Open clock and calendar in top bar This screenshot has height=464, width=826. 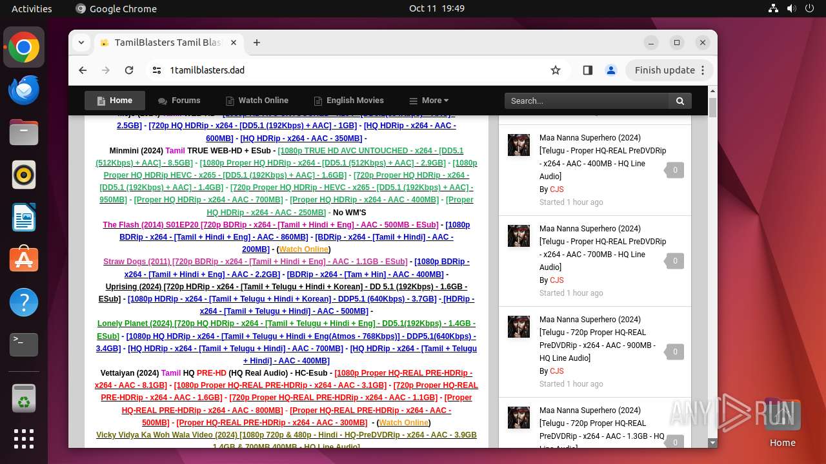click(x=437, y=8)
